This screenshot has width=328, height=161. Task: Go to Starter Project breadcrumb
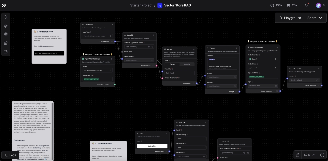click(141, 5)
